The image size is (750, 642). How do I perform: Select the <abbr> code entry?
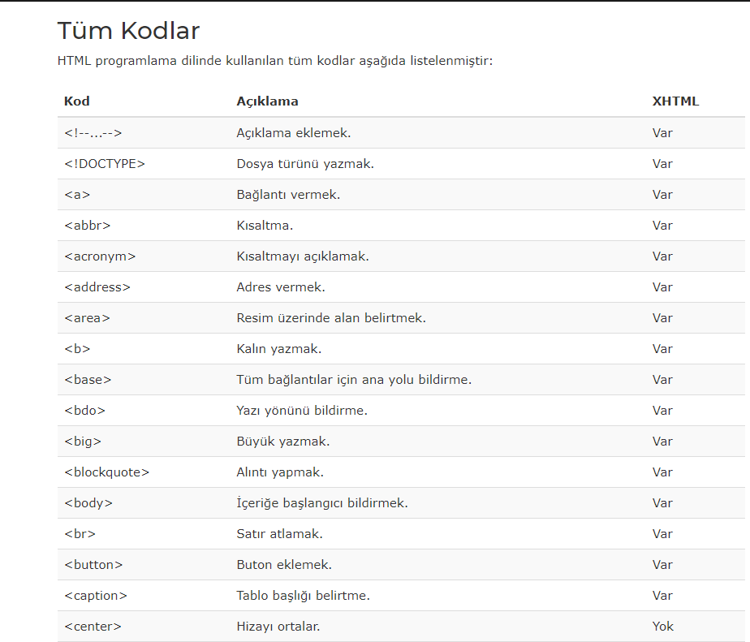coord(87,226)
